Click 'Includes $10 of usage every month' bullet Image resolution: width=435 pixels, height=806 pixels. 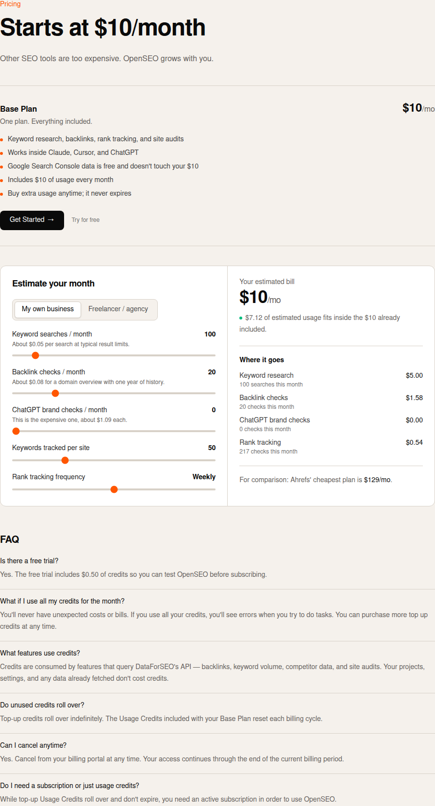(x=61, y=180)
